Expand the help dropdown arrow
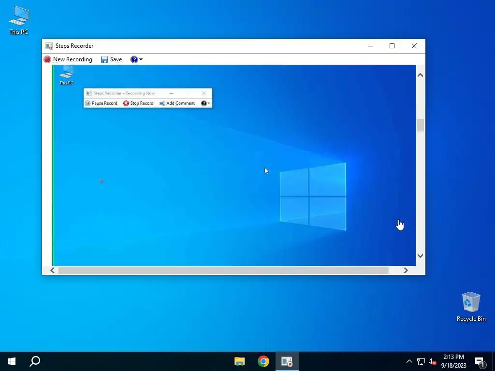Screen dimensions: 495x371 coord(141,59)
